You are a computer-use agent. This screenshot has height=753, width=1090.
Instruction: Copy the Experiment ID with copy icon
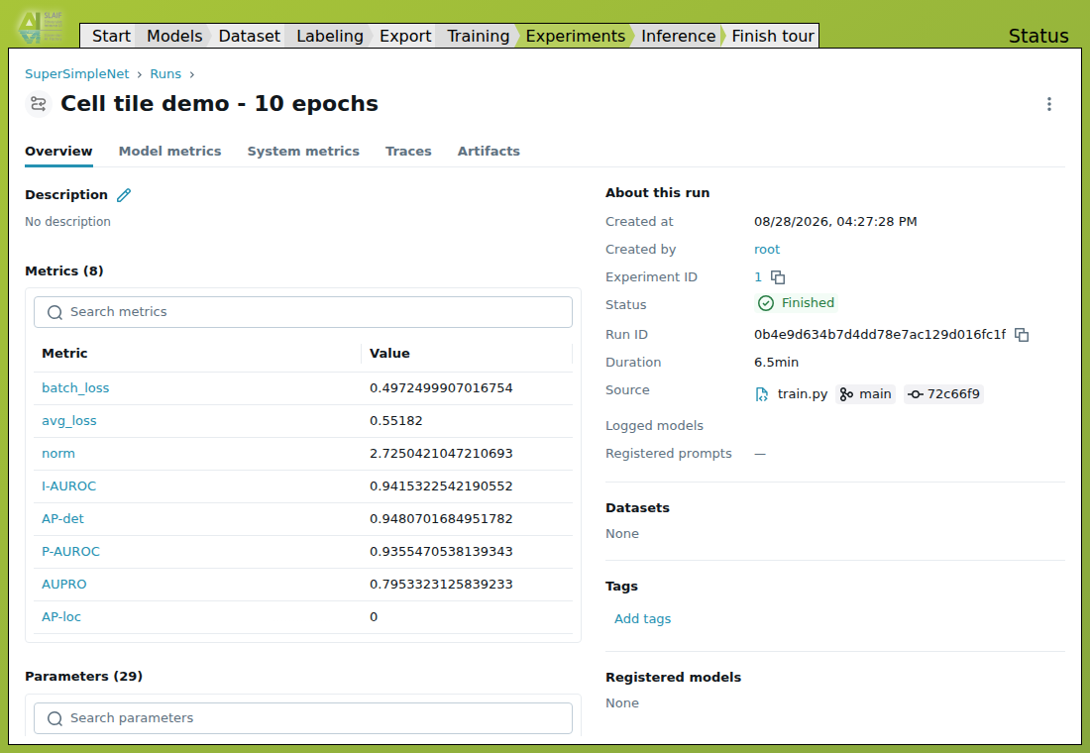[x=778, y=277]
